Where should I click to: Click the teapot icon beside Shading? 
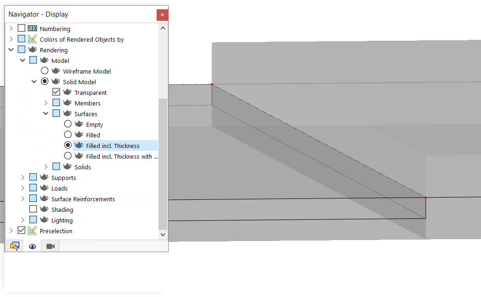click(x=44, y=209)
